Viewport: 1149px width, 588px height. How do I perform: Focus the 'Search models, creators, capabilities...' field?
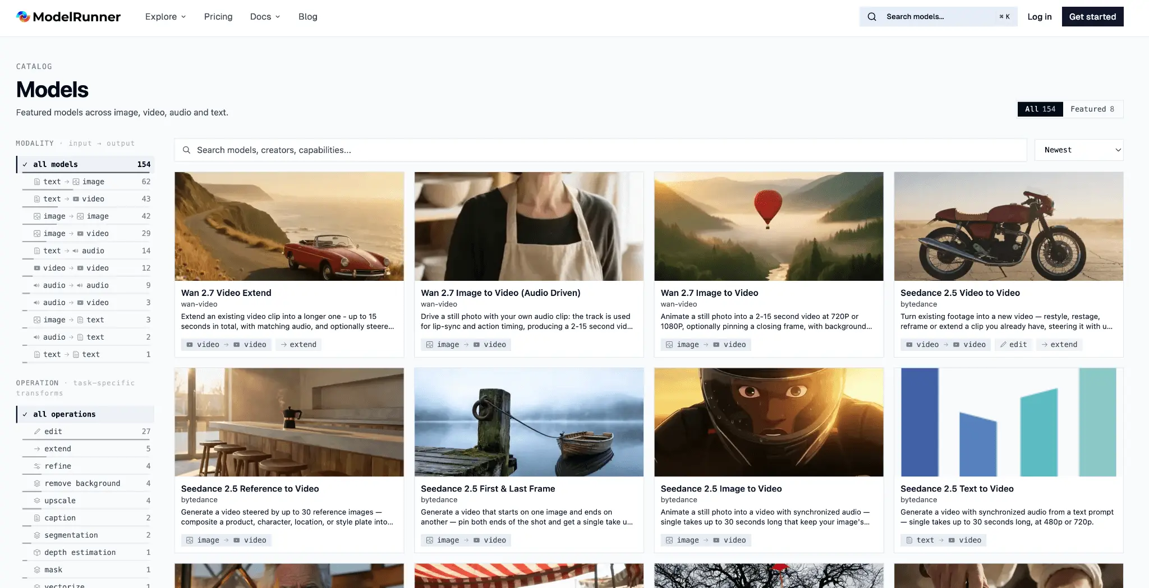click(x=601, y=150)
